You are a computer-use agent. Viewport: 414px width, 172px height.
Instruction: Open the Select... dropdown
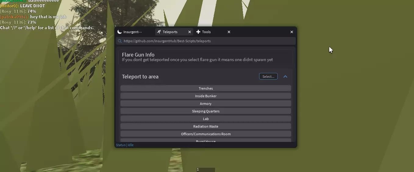pos(268,77)
